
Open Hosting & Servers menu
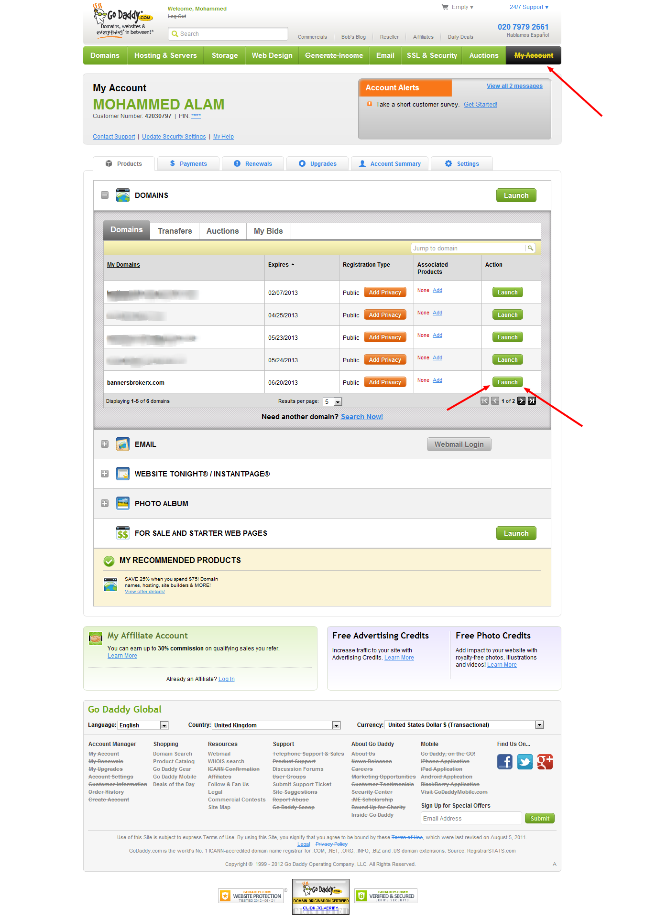pyautogui.click(x=165, y=55)
